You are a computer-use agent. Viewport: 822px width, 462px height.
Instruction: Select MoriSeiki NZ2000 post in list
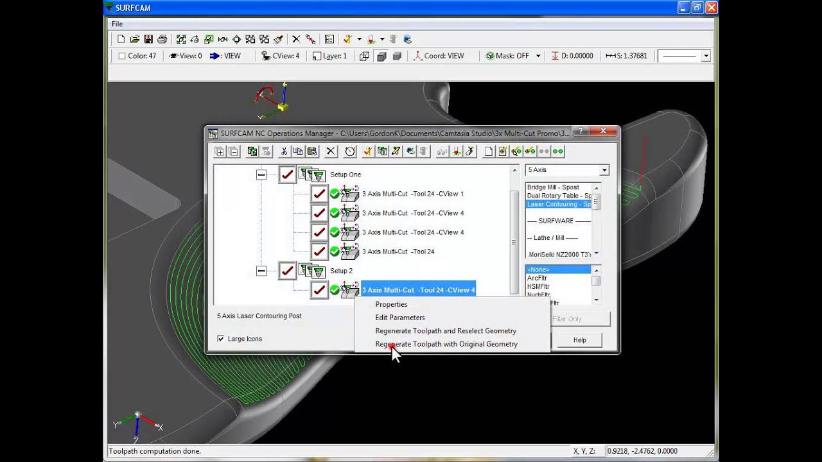point(558,255)
